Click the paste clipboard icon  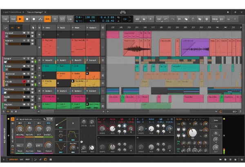pos(193,19)
